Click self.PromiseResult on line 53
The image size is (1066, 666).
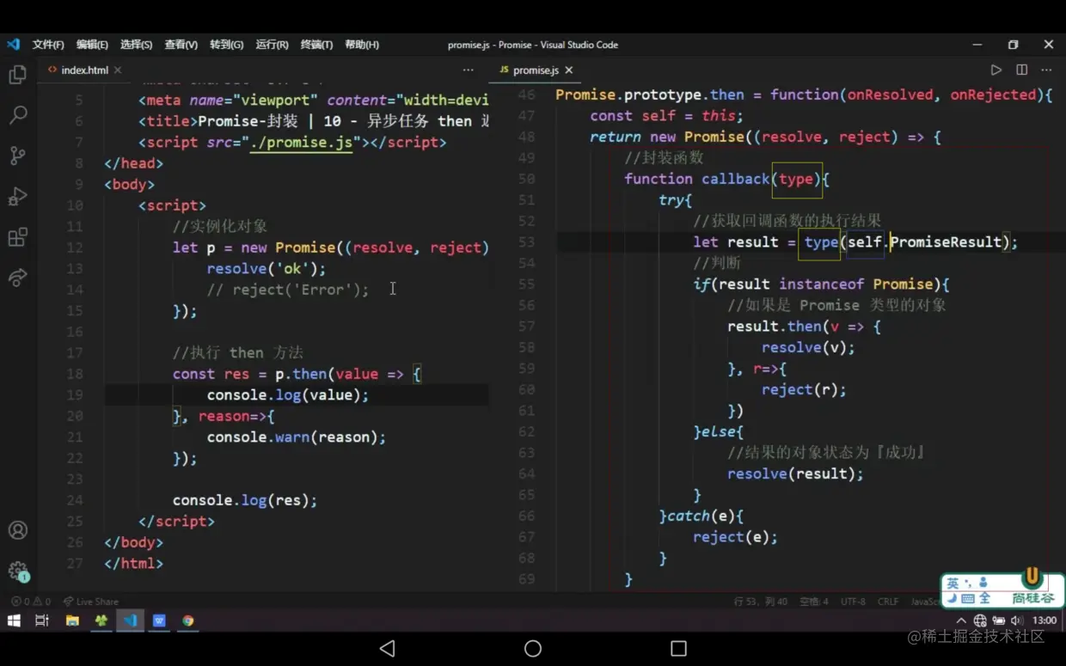[x=924, y=242]
